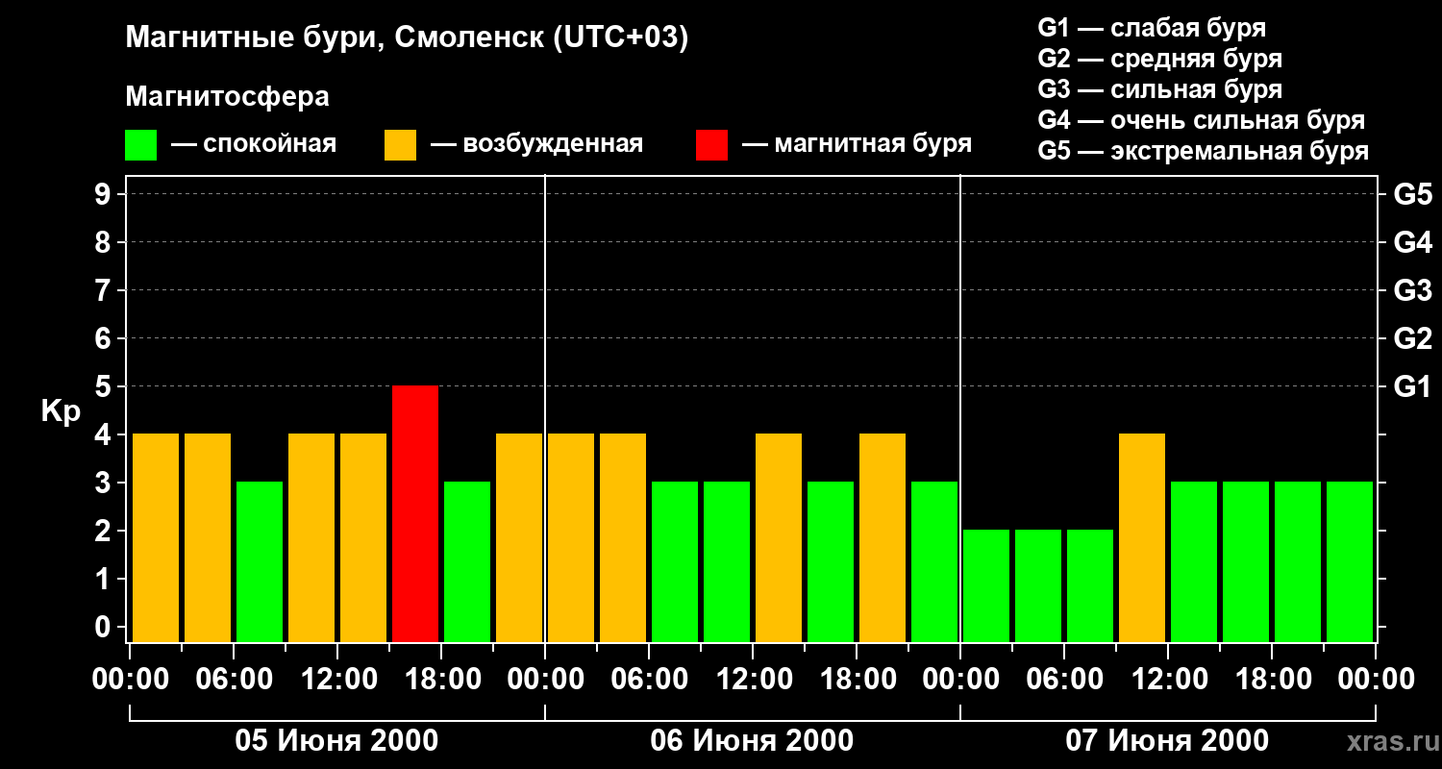The width and height of the screenshot is (1442, 769).
Task: Click the Kp axis value 5
Action: click(105, 386)
